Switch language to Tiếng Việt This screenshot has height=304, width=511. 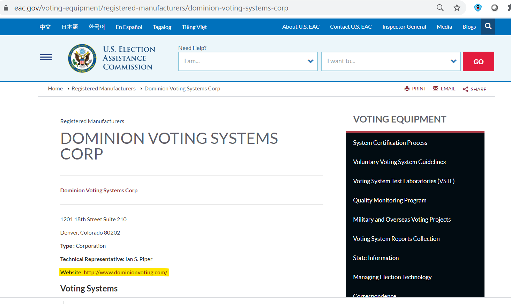194,27
